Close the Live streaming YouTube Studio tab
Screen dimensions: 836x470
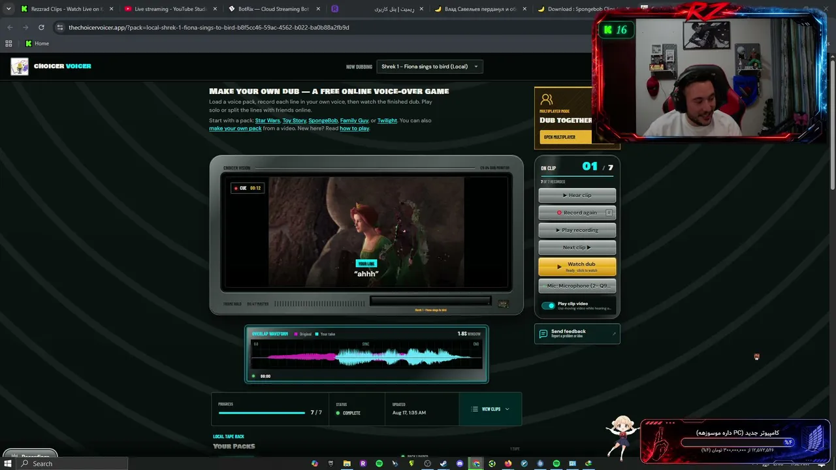(x=216, y=9)
